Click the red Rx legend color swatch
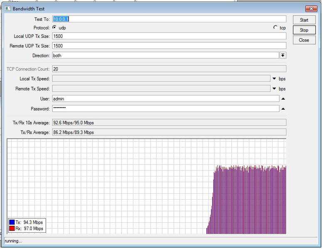Screen dimensions: 322x249 point(12,229)
